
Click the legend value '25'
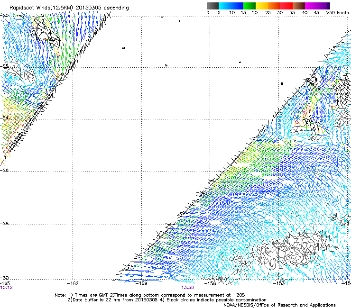click(x=268, y=13)
